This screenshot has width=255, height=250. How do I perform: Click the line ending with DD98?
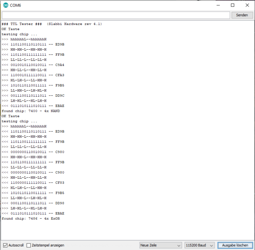tap(33, 203)
